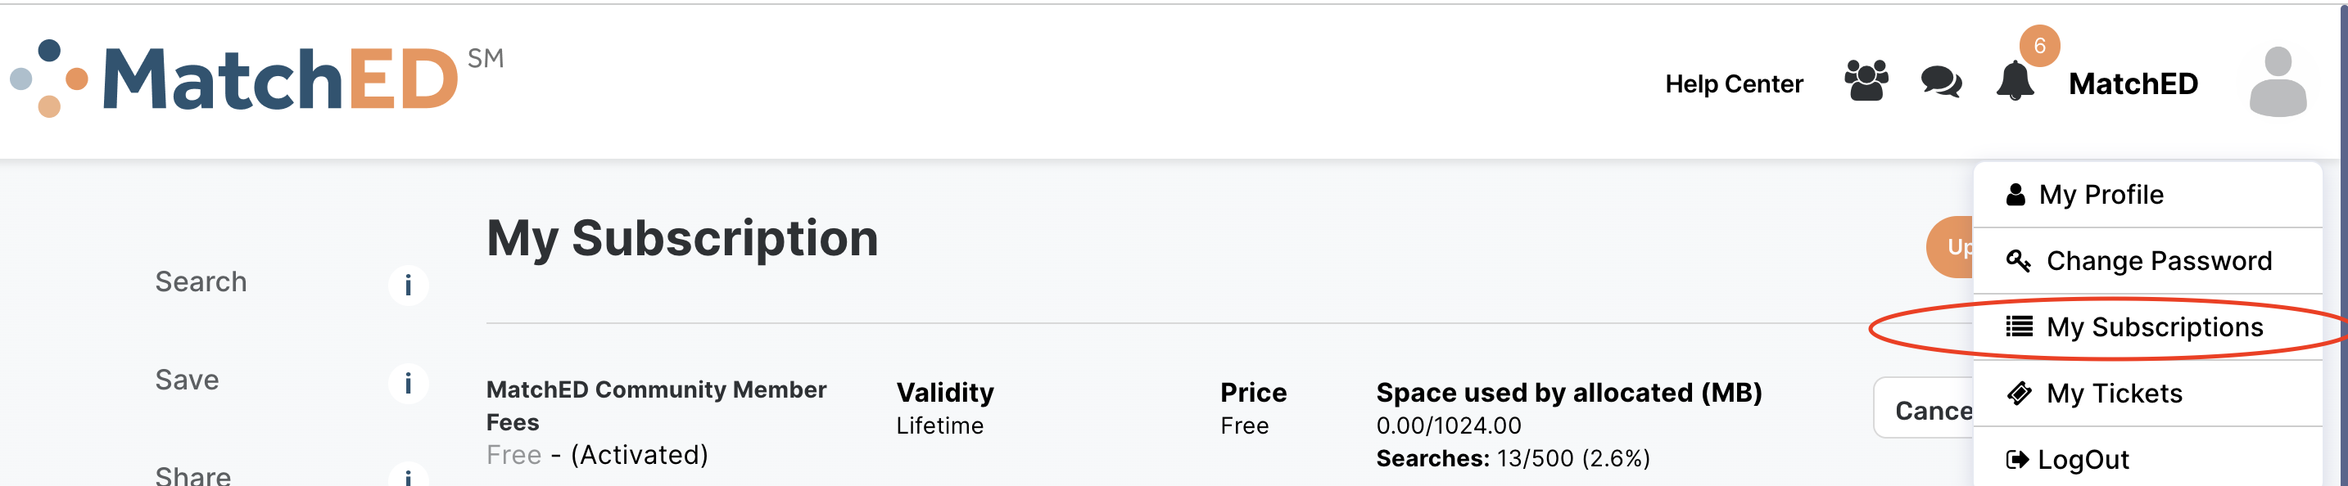Show info for Save feature

407,383
